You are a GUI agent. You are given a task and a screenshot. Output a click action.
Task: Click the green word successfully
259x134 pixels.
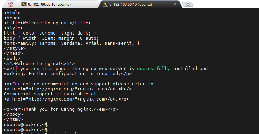click(x=153, y=69)
